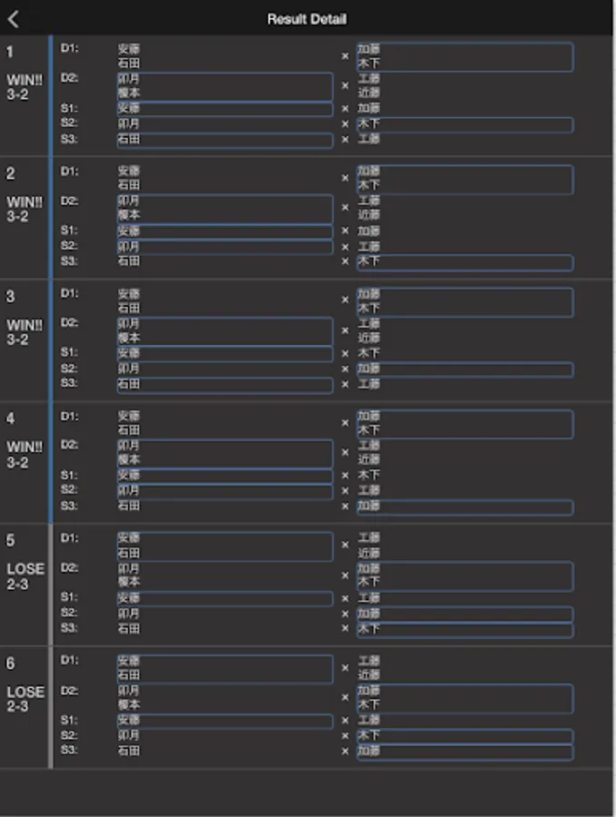This screenshot has height=817, width=616.
Task: Click 木下 in result 4 S1 row
Action: 369,475
